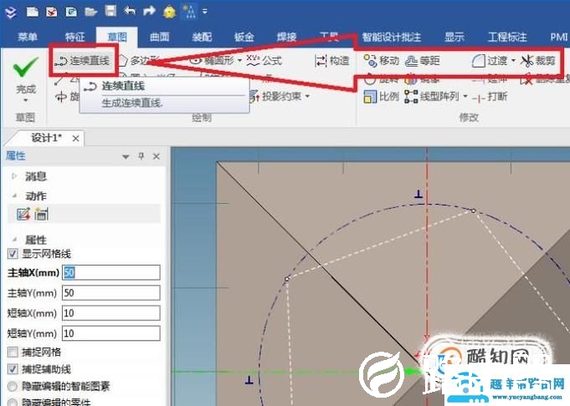Click the first edit action icon under 动作
Screen dimensions: 570x406
[23, 214]
